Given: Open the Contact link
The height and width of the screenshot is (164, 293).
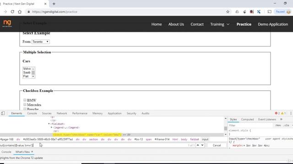Looking at the screenshot, I should [197, 24].
